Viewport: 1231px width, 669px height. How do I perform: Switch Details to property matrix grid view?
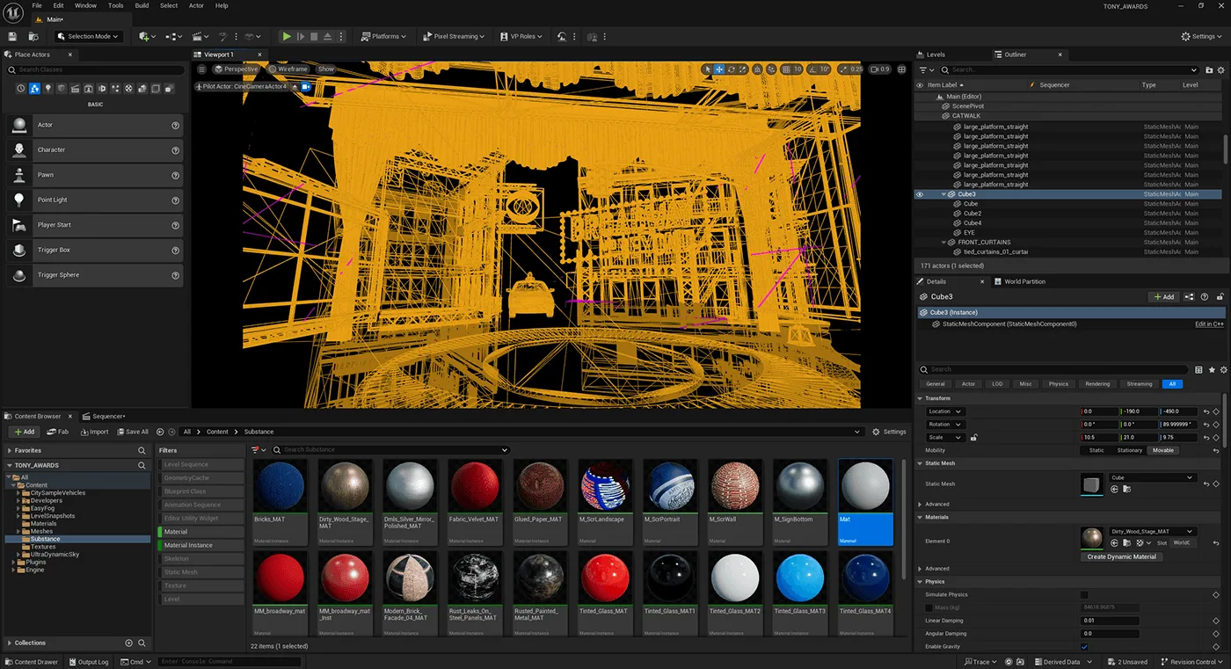coord(1199,369)
